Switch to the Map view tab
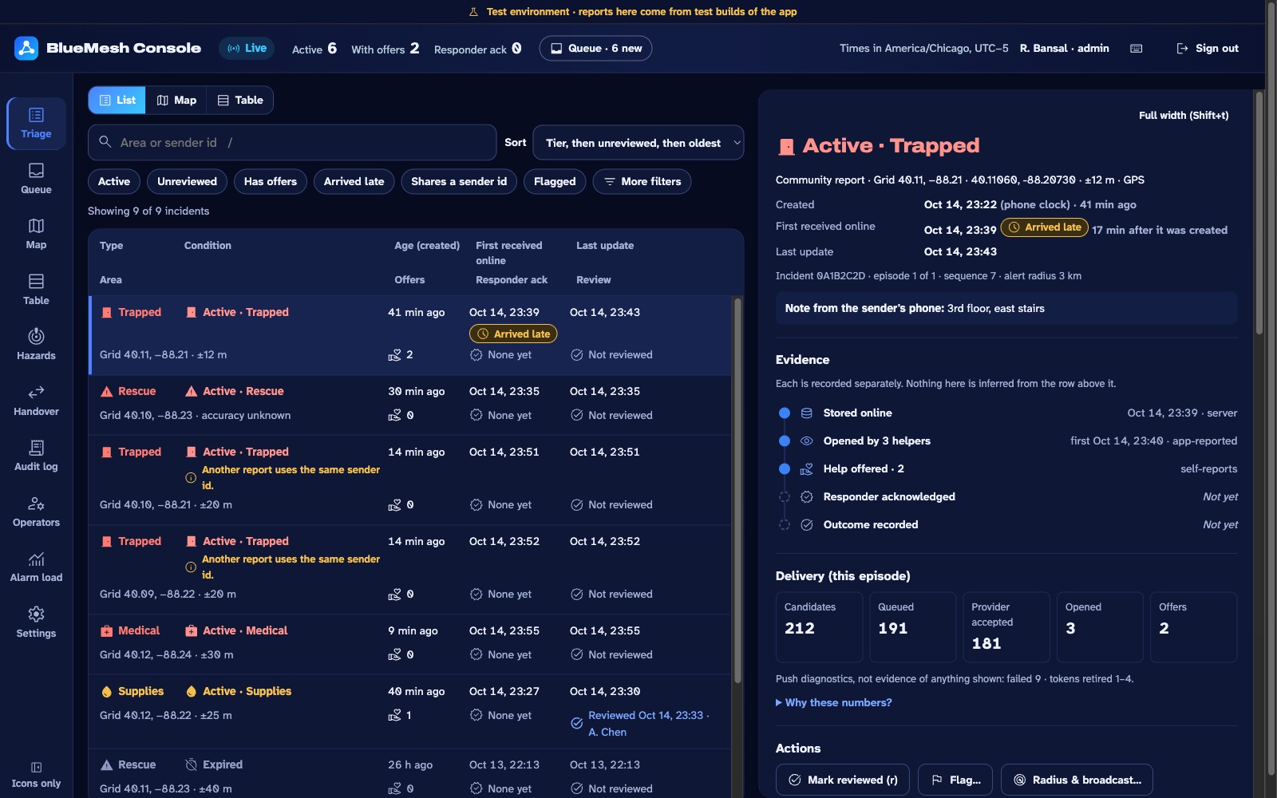This screenshot has height=798, width=1277. pos(176,101)
